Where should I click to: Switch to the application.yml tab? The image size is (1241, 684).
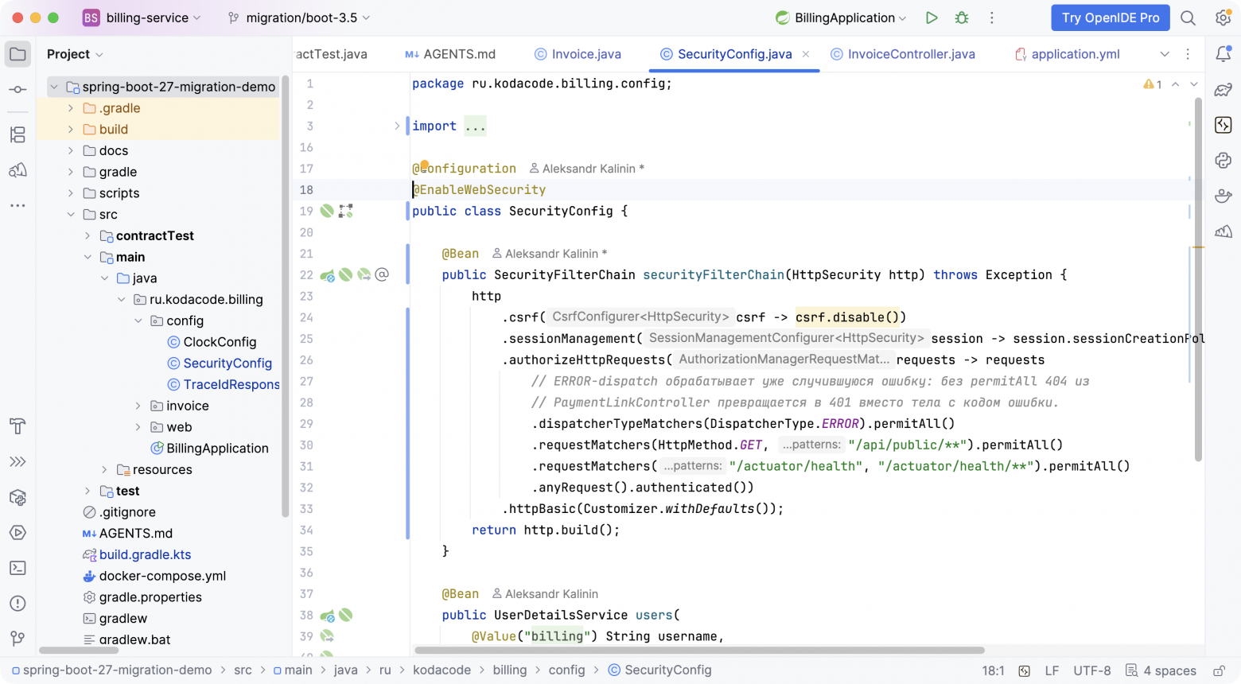click(x=1067, y=54)
